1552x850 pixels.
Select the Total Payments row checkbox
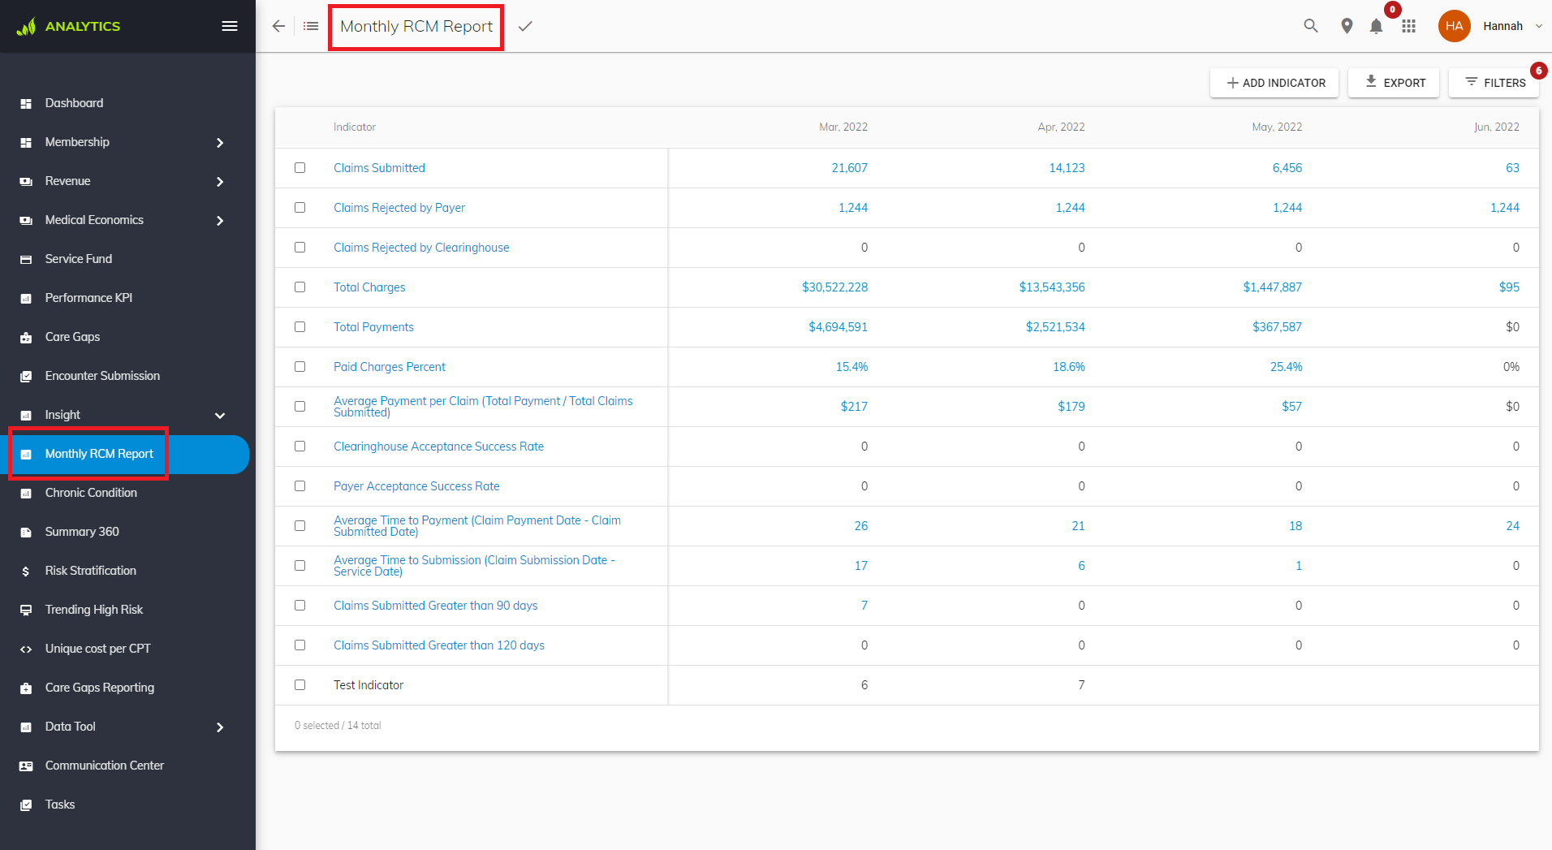(x=300, y=327)
